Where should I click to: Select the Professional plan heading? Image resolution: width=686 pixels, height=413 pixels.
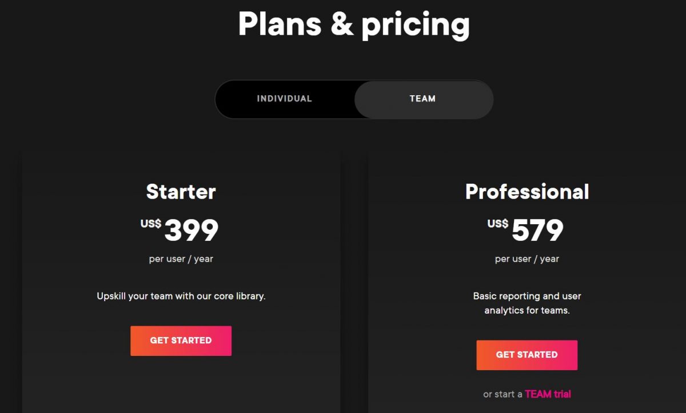tap(527, 192)
